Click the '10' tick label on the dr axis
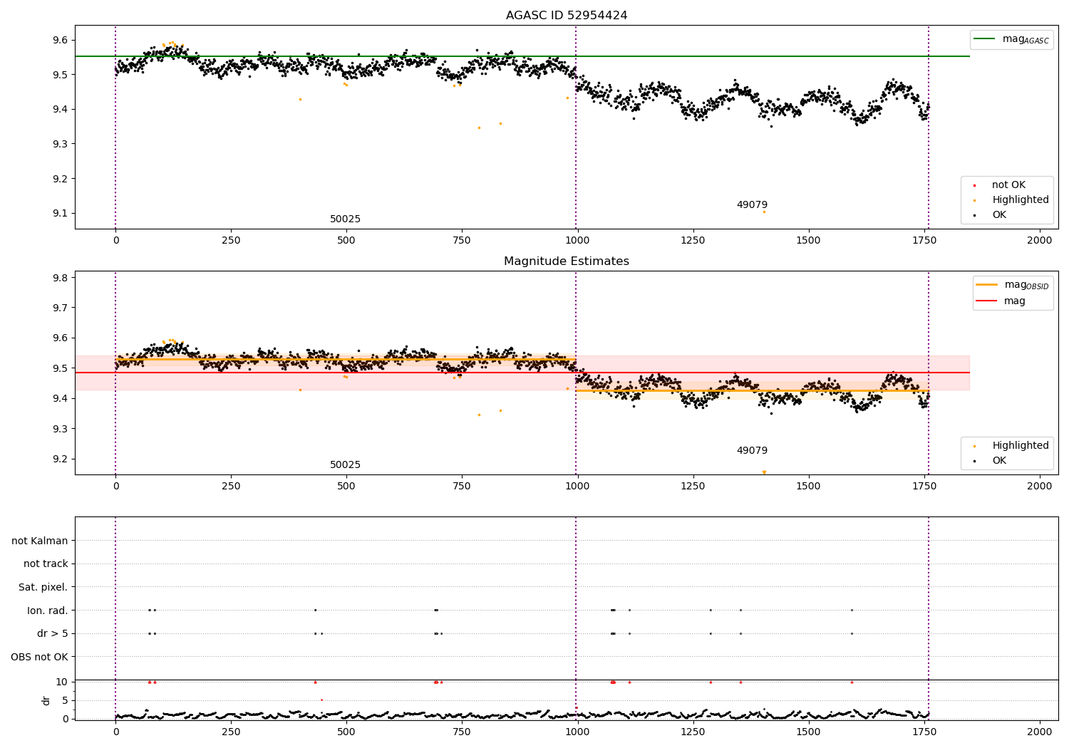Screen dimensions: 1069x748 [62, 682]
